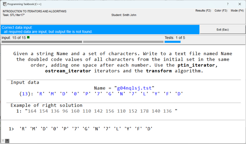Screen dimensions: 246x144
Task: Click the blue 'Correct data input' status panel
Action: [100, 30]
